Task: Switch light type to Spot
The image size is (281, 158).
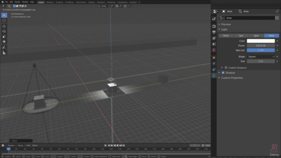Action: point(256,36)
